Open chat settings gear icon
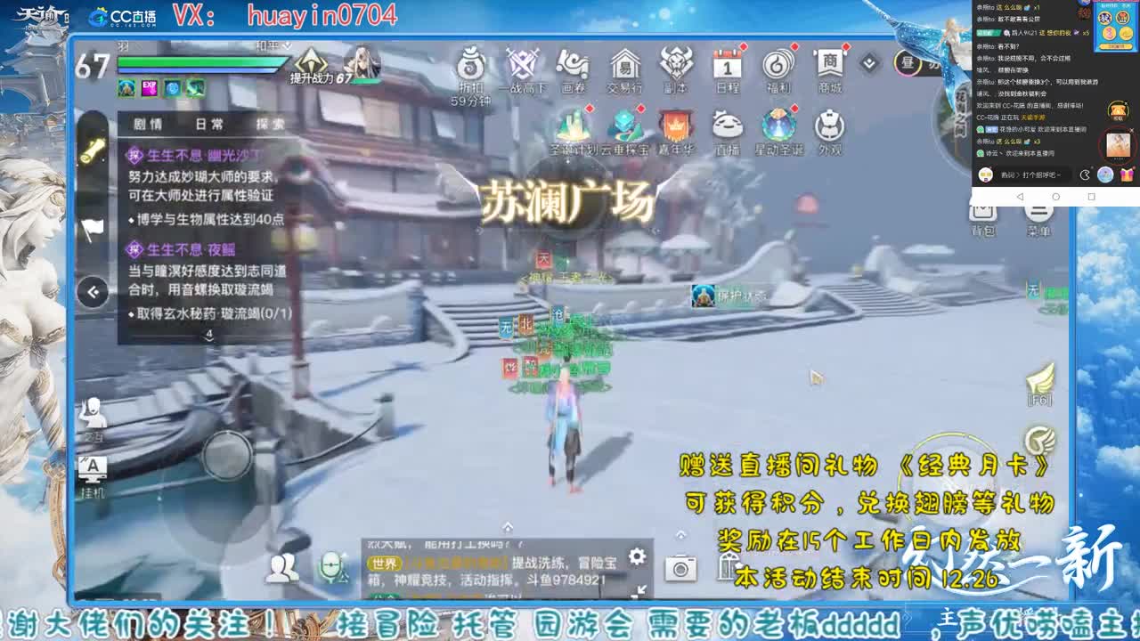 coord(637,556)
